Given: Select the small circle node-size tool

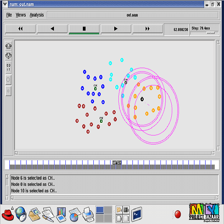Looking at the screenshot, I should [8, 90].
